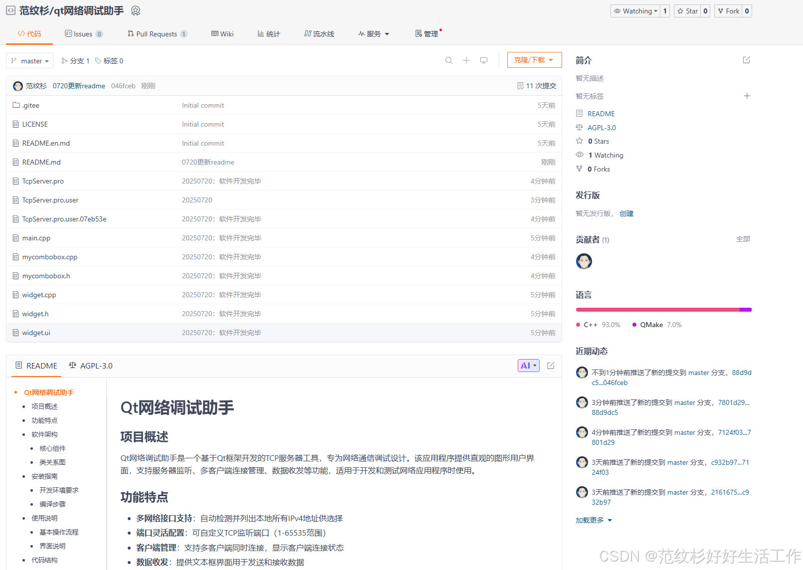Click the AGPL-3.0 link in sidebar
This screenshot has height=570, width=803.
coord(602,128)
